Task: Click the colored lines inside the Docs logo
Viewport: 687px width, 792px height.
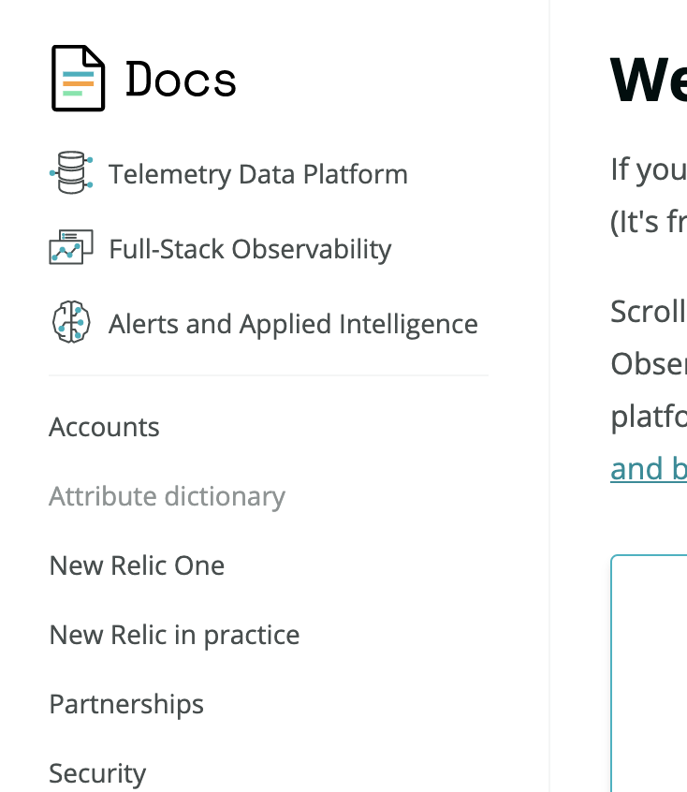Action: coord(77,82)
